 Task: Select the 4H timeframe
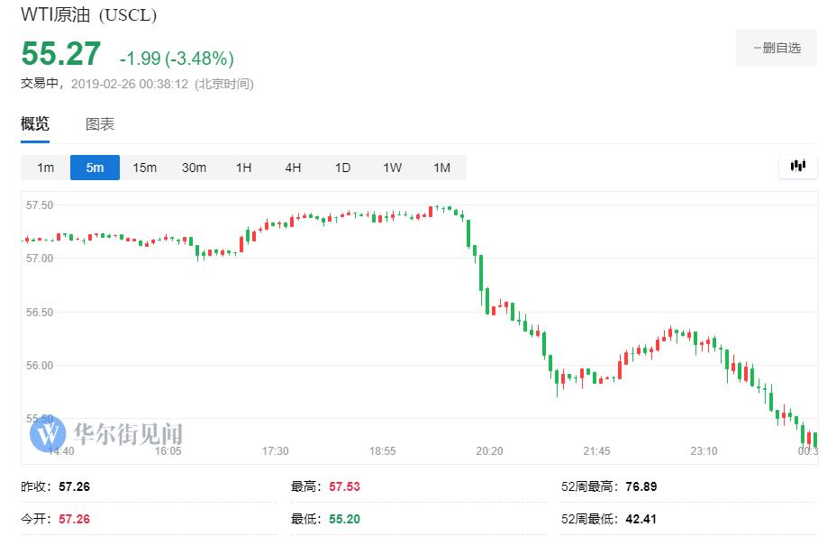click(294, 168)
